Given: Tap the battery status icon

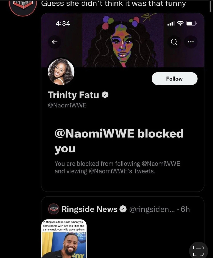Looking at the screenshot, I should pyautogui.click(x=191, y=23).
